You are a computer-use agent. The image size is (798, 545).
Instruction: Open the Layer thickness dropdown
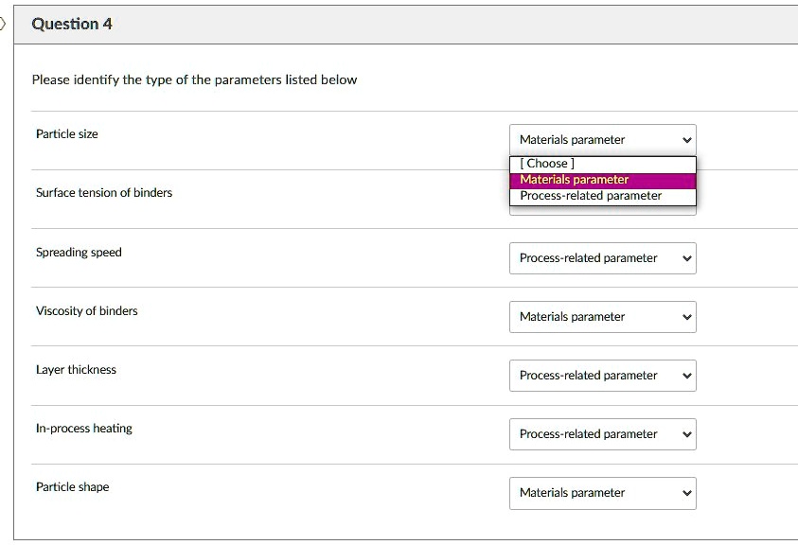pyautogui.click(x=602, y=376)
